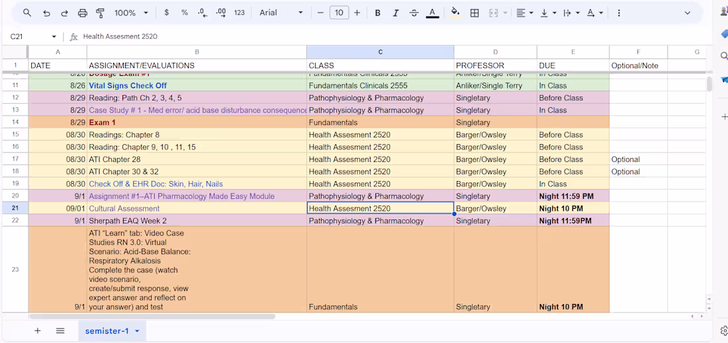Select the Vital Signs Check Off cell
The height and width of the screenshot is (343, 728).
tap(197, 86)
